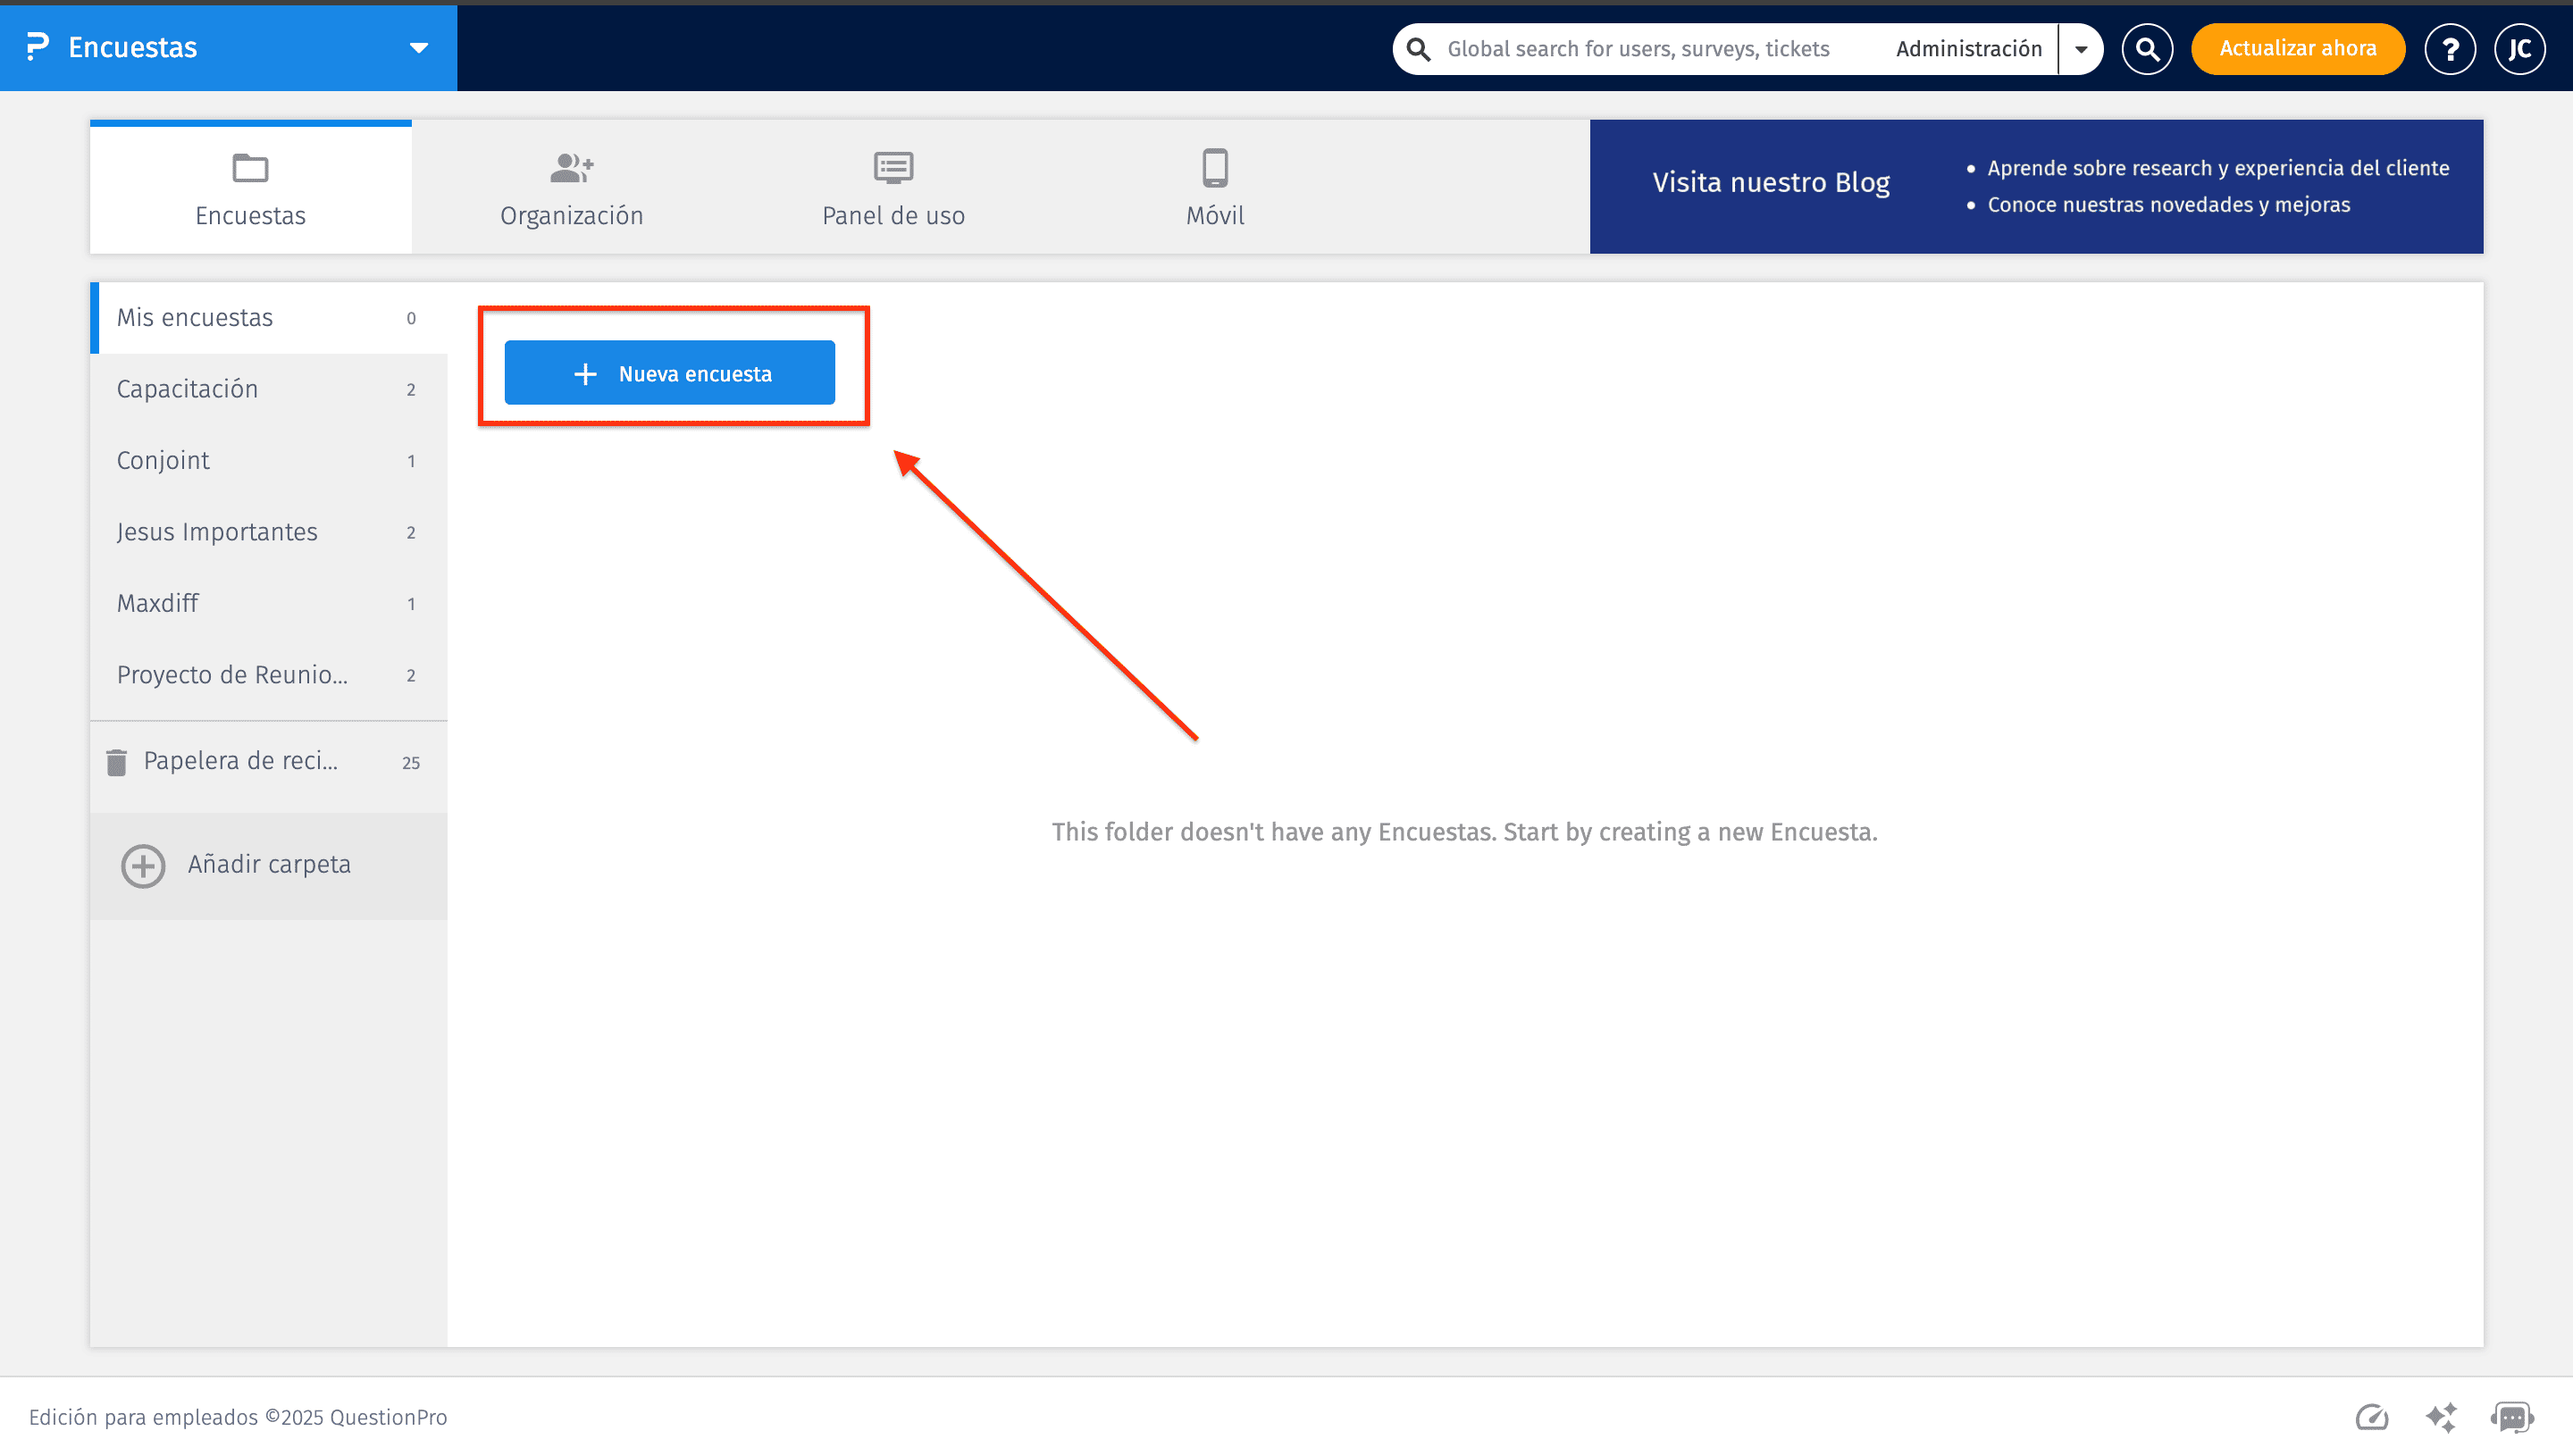
Task: Expand the Encuestas product dropdown arrow
Action: click(419, 48)
